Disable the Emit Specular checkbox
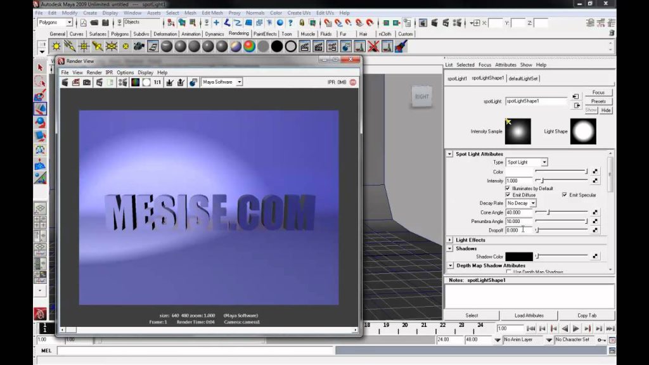 (x=565, y=195)
